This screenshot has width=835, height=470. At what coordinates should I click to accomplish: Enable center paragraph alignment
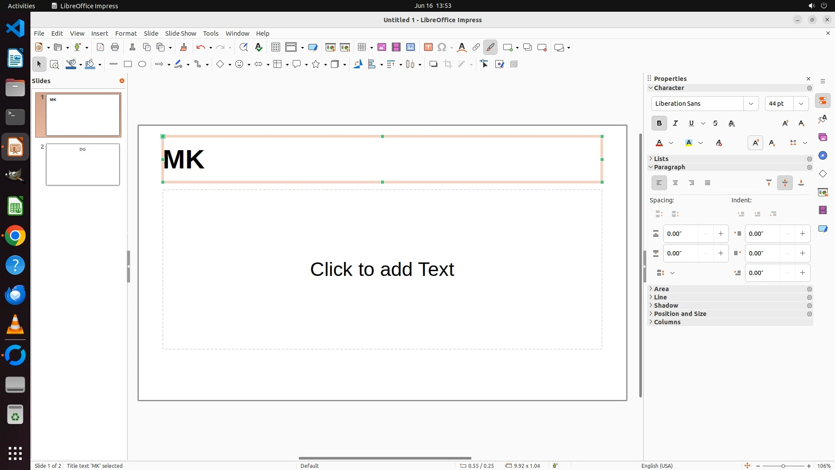(x=675, y=183)
